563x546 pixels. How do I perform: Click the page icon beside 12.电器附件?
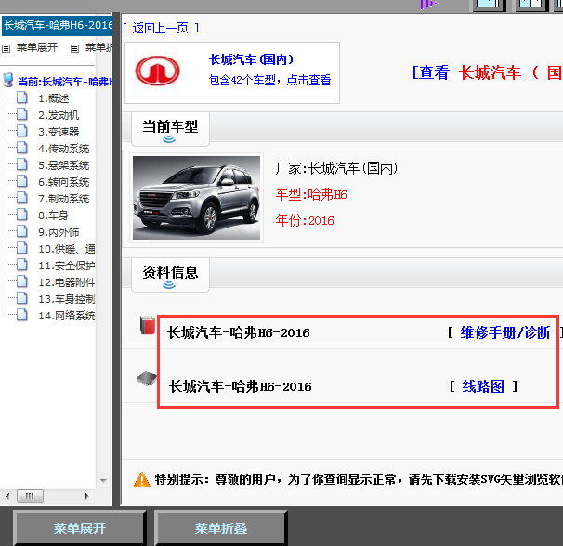(x=22, y=281)
